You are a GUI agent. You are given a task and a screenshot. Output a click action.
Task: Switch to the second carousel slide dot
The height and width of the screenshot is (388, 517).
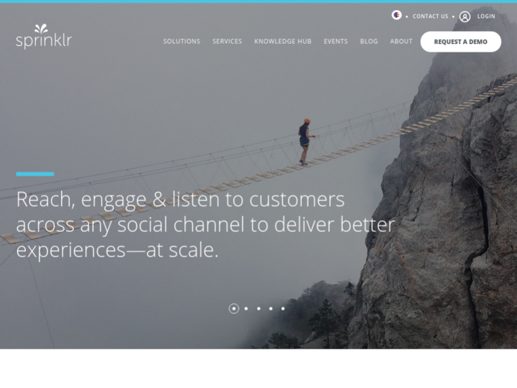click(x=246, y=308)
